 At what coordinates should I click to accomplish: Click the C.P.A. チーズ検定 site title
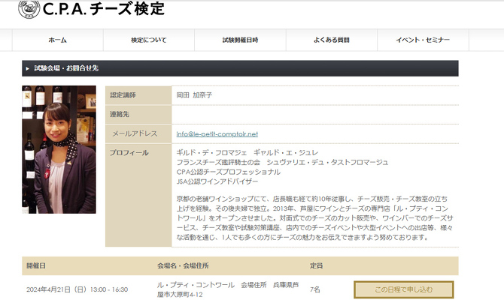tap(104, 9)
